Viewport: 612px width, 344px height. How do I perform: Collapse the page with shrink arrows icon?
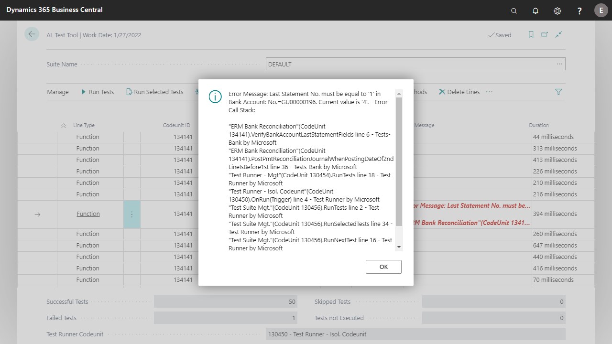[558, 34]
